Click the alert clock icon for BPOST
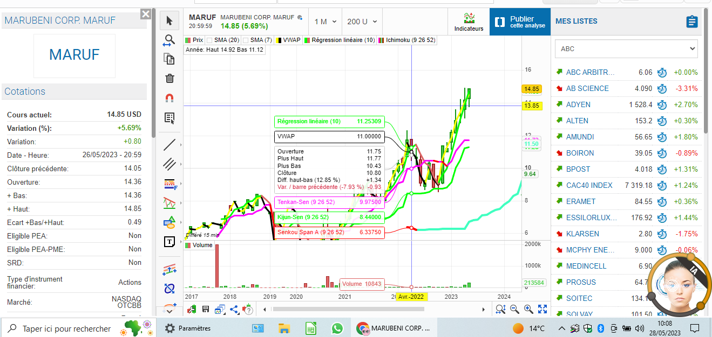This screenshot has height=337, width=712. click(x=662, y=169)
